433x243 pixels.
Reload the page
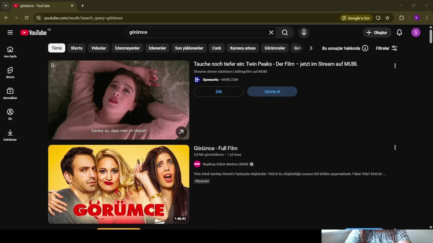pos(26,18)
